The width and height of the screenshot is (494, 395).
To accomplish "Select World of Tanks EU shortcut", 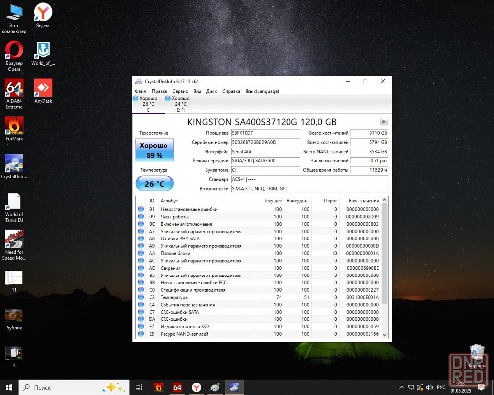I will [x=14, y=207].
